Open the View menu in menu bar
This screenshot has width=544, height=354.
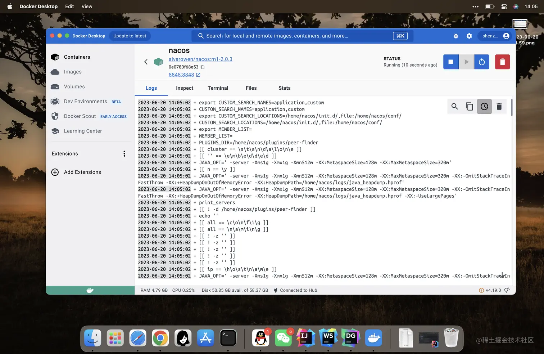pyautogui.click(x=87, y=6)
